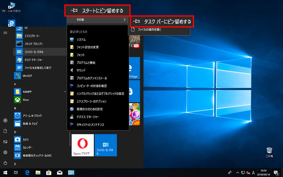
Task: Toggle the IME input mode A indicator
Action: coord(253,173)
